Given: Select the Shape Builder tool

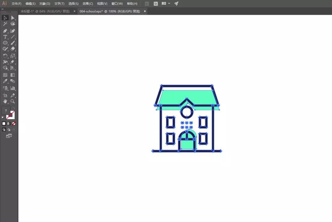Looking at the screenshot, I should pyautogui.click(x=5, y=68).
